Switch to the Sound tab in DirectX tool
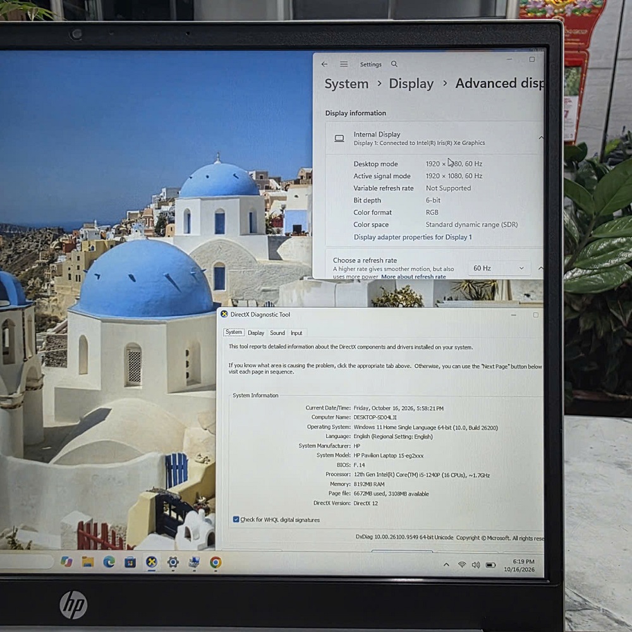The width and height of the screenshot is (632, 632). pyautogui.click(x=277, y=333)
